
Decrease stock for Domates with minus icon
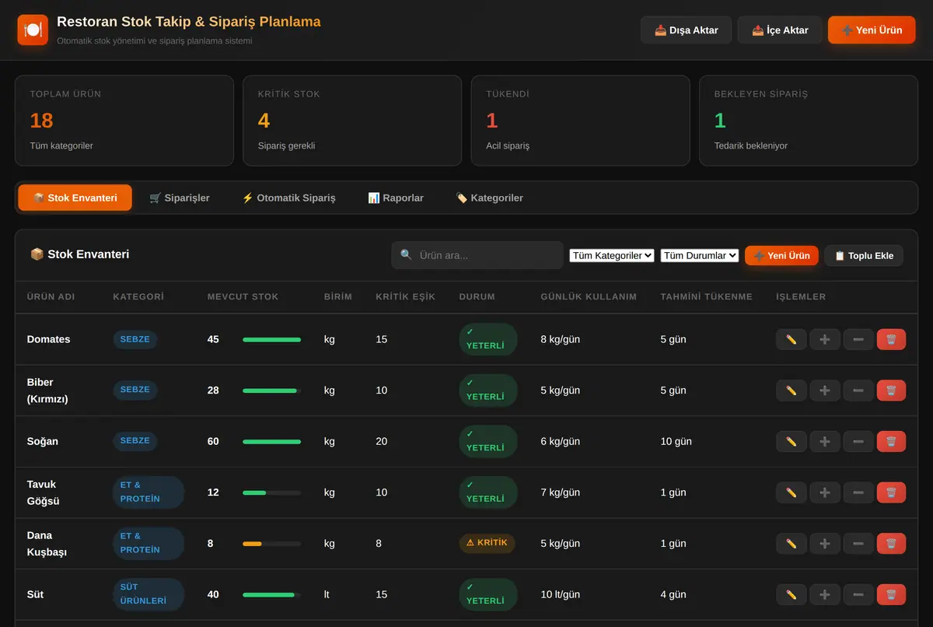click(858, 339)
